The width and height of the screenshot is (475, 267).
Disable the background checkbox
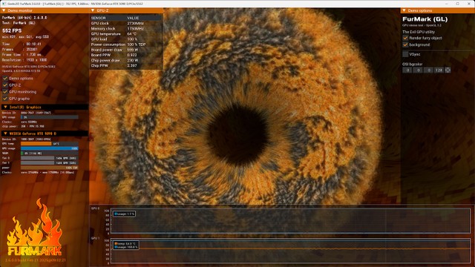coord(405,44)
